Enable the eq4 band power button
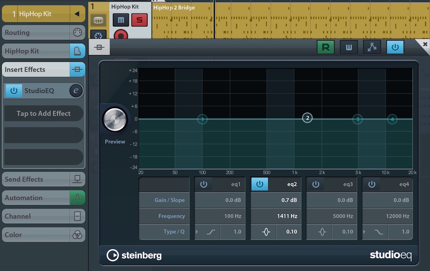 click(x=372, y=184)
